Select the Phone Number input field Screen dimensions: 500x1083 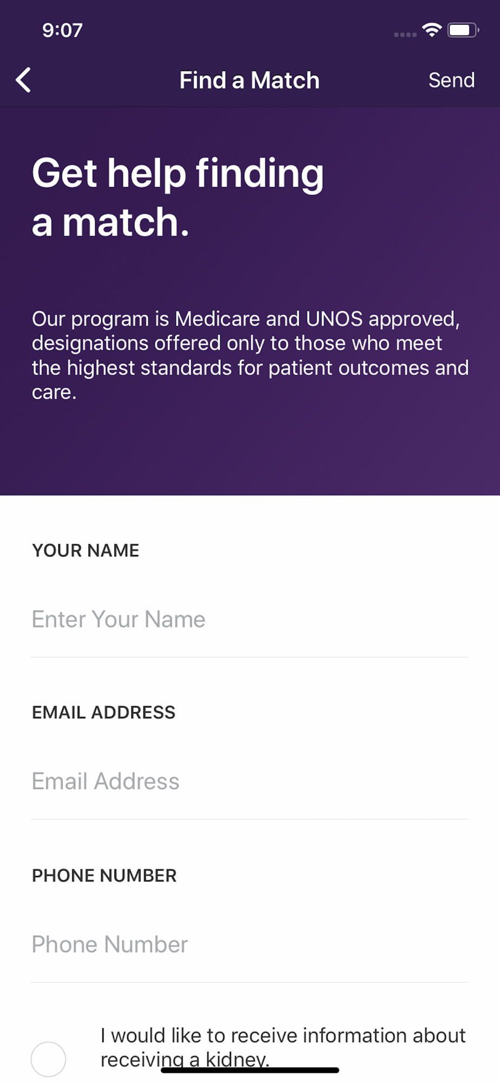(x=249, y=944)
